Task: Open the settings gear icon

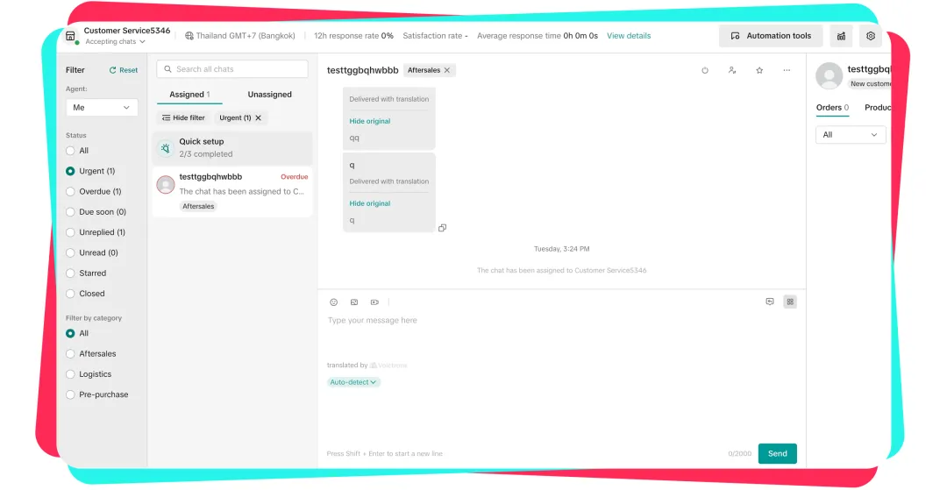Action: [x=870, y=36]
